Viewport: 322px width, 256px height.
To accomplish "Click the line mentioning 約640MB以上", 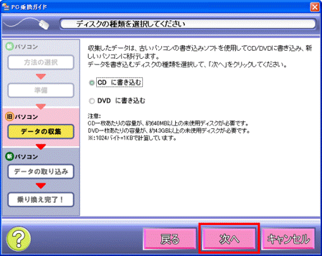I will (168, 123).
